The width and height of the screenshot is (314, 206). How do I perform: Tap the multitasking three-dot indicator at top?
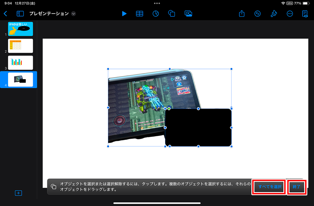click(x=157, y=3)
